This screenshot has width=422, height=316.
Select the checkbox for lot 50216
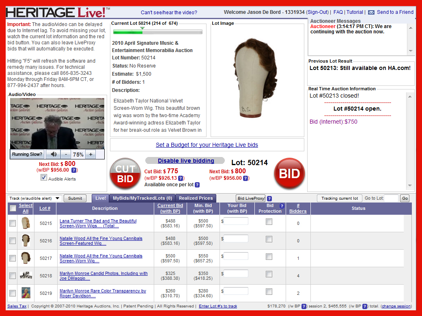pyautogui.click(x=13, y=241)
